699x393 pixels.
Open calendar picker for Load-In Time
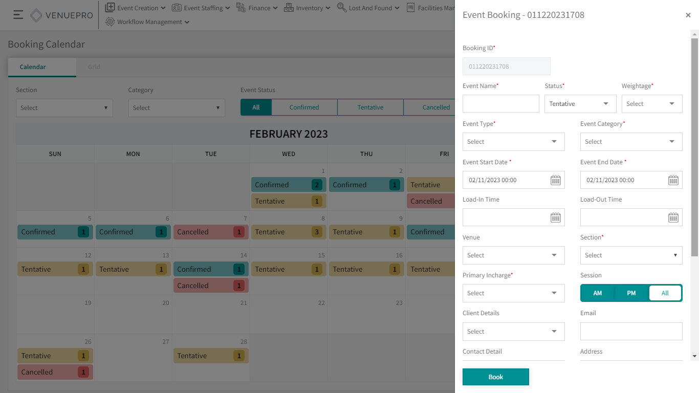(555, 217)
